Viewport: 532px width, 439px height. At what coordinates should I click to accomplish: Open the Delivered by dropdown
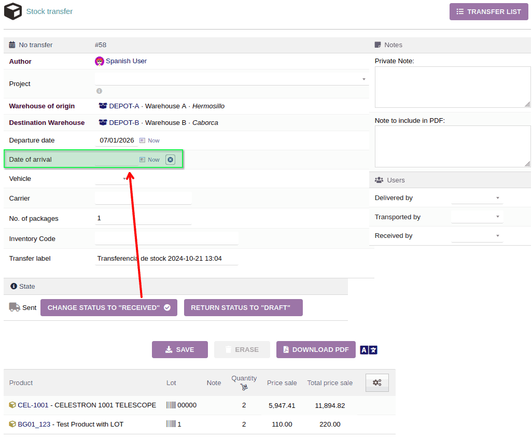coord(497,198)
